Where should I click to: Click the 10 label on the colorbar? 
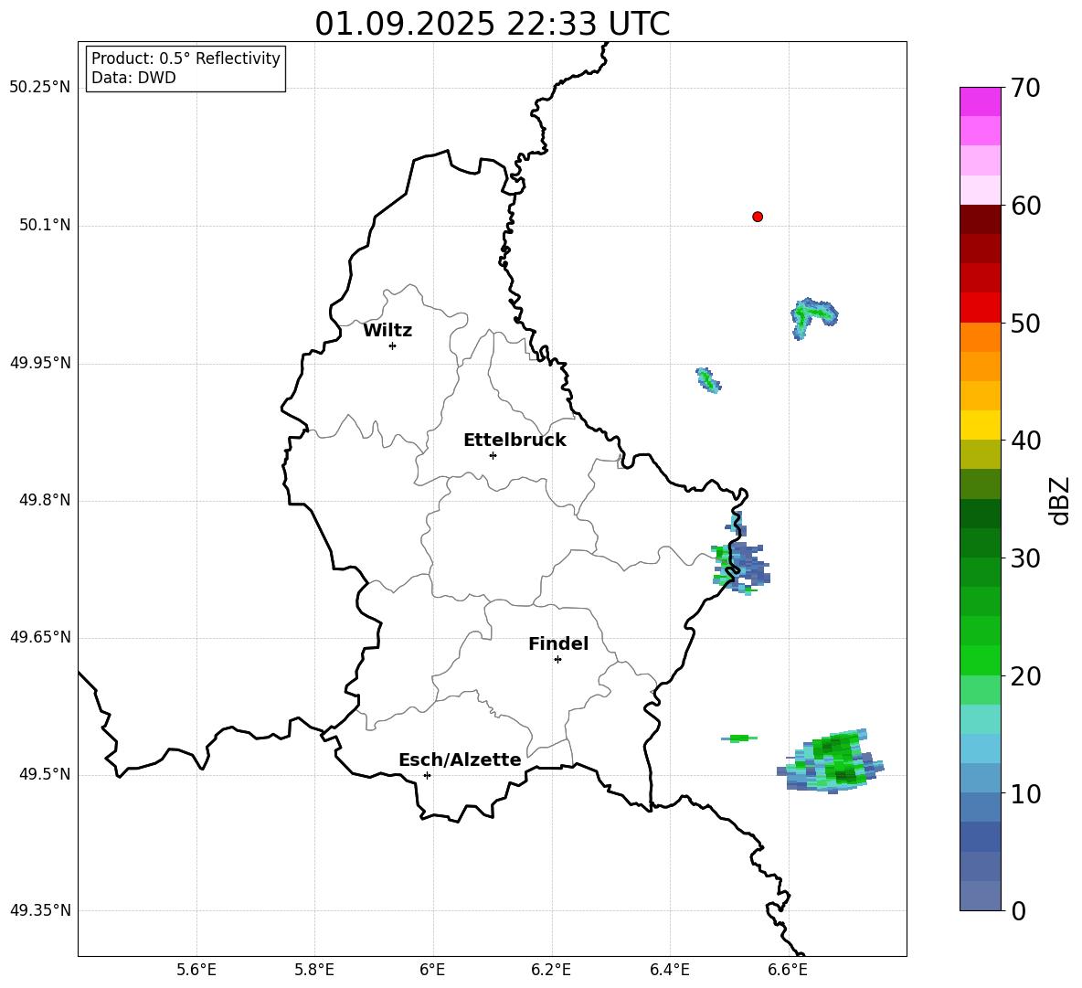[x=1024, y=794]
